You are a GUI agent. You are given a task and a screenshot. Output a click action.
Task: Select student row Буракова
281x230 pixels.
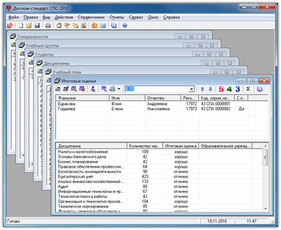point(162,104)
